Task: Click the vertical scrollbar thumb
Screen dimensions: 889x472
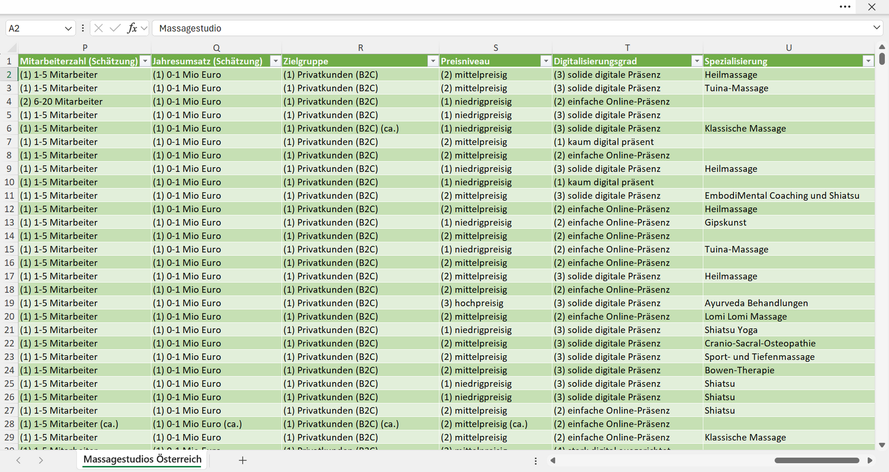Action: coord(882,59)
